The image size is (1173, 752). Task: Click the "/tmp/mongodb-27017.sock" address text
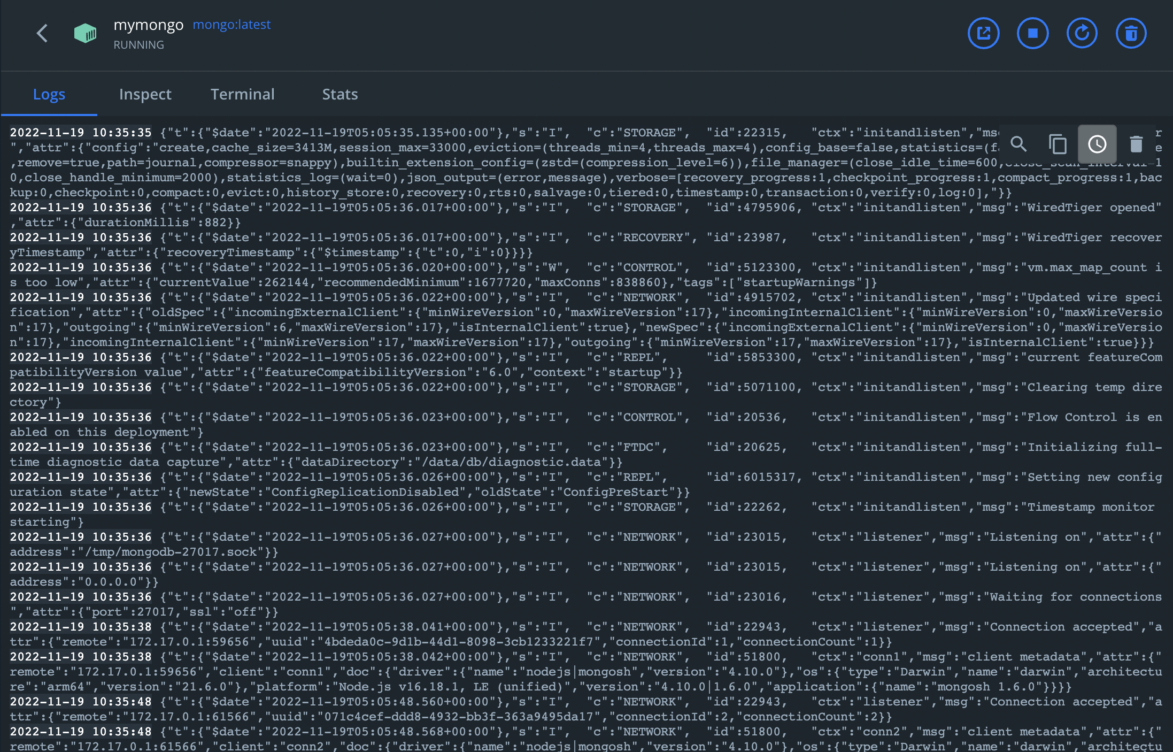171,552
